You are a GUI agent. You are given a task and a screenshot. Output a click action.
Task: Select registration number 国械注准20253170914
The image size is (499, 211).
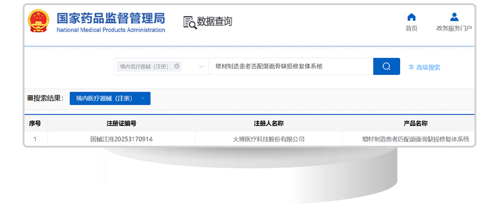point(122,139)
